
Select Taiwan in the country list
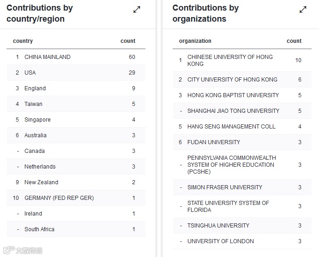pyautogui.click(x=33, y=104)
